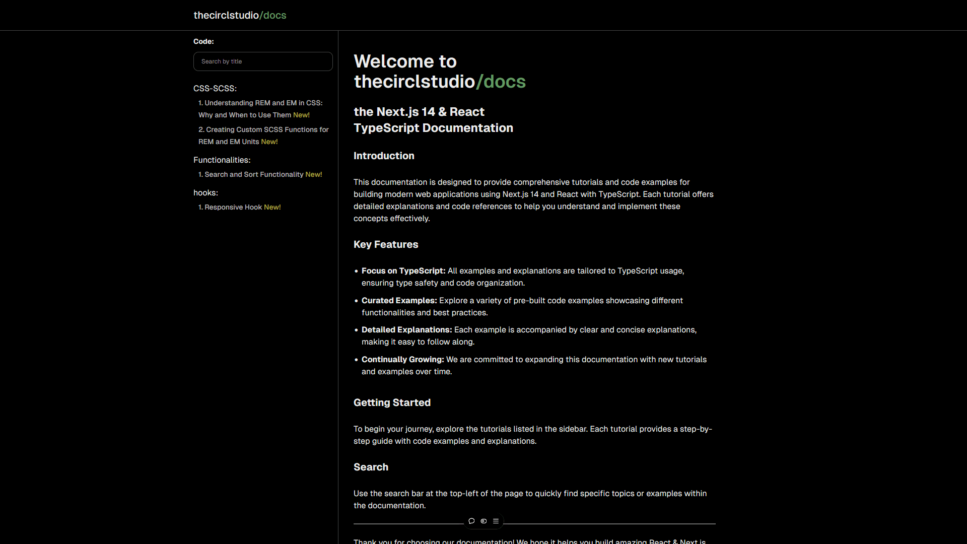Click the hooks: sidebar category
Image resolution: width=967 pixels, height=544 pixels.
[x=205, y=192]
